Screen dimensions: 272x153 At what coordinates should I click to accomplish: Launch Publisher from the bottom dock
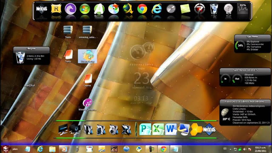coord(145,129)
